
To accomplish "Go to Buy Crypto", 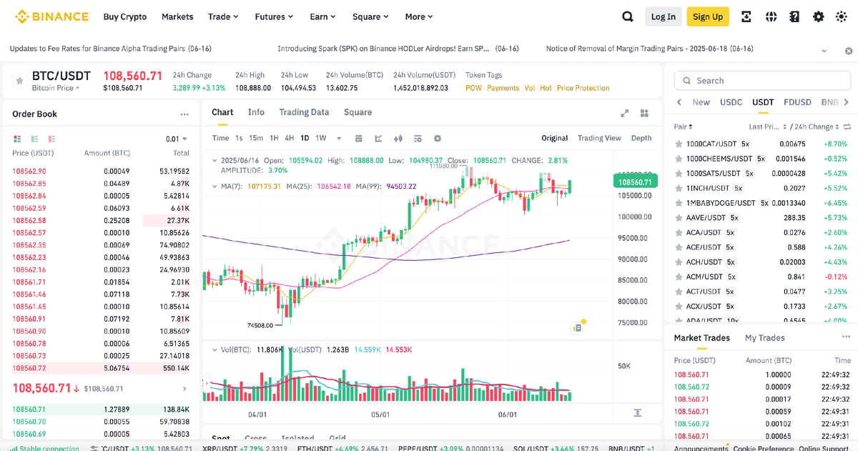I will click(124, 16).
